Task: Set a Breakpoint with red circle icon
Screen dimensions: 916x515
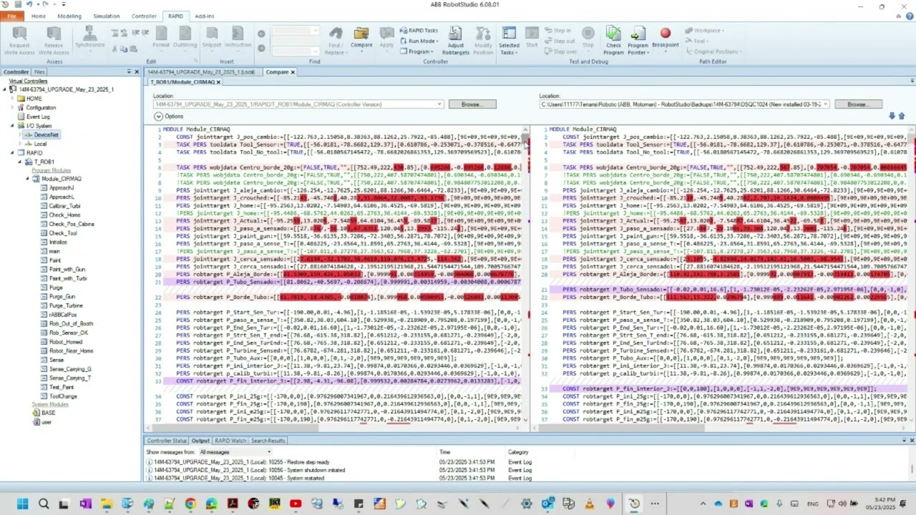Action: point(666,33)
